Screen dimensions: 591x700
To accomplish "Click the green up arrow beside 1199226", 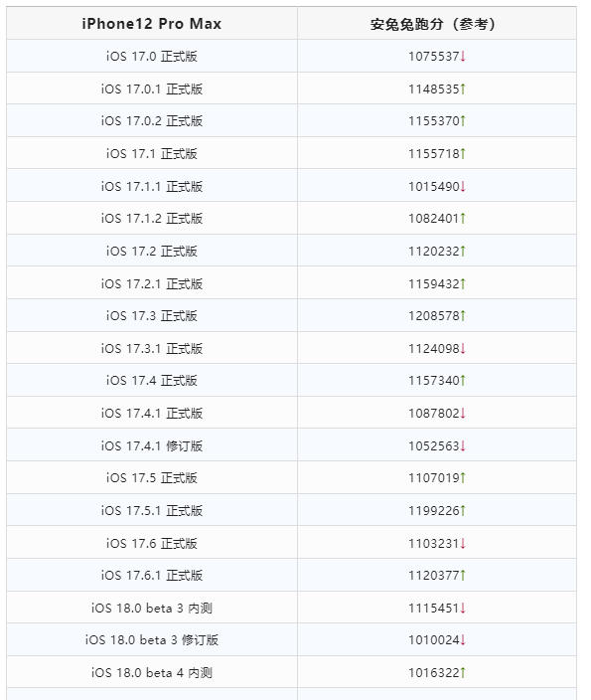I will pos(463,510).
